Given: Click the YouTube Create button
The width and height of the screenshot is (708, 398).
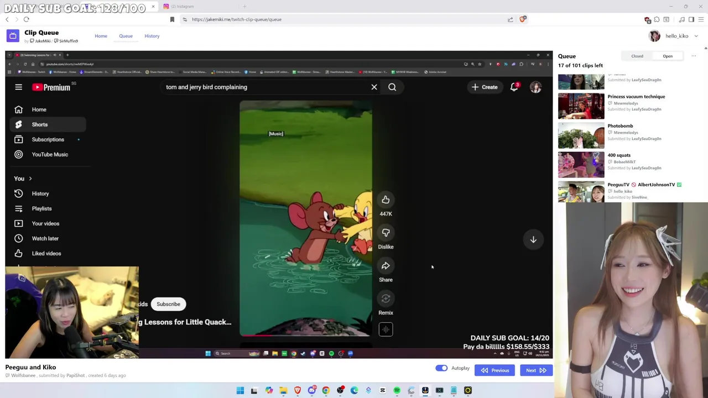Looking at the screenshot, I should (x=485, y=87).
